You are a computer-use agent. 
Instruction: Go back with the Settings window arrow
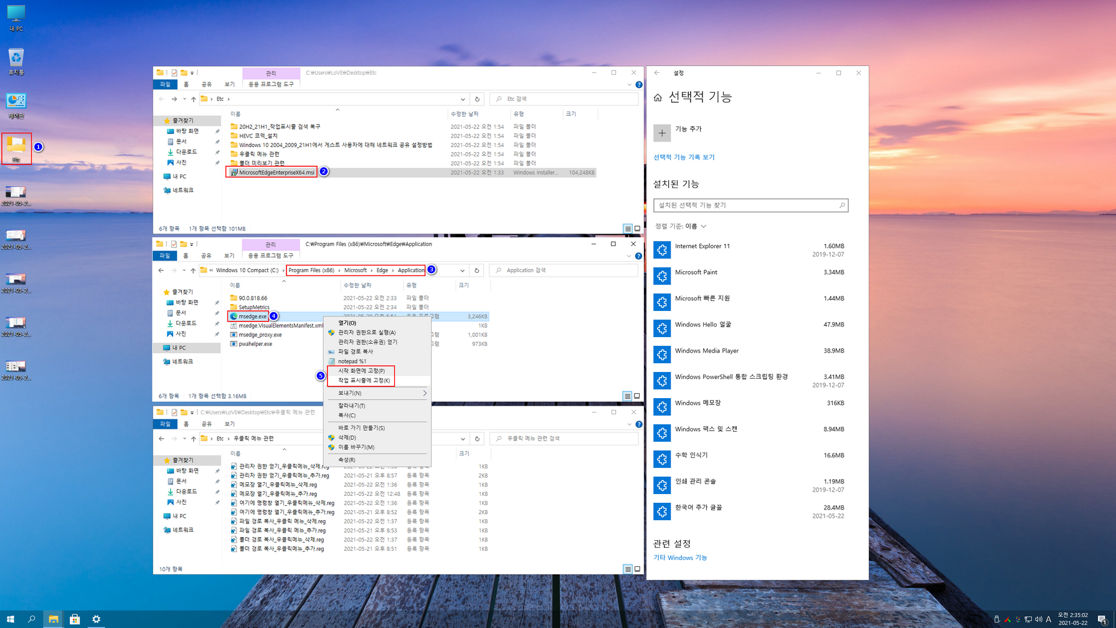coord(657,73)
